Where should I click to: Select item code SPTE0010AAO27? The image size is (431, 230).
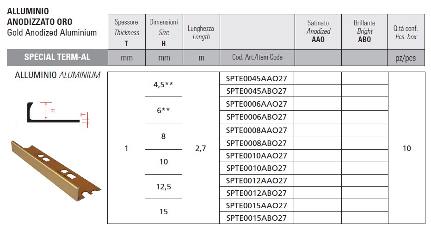(257, 156)
